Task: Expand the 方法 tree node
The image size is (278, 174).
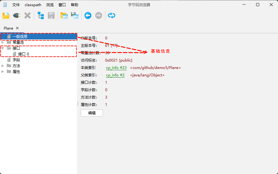Action: tap(3, 66)
